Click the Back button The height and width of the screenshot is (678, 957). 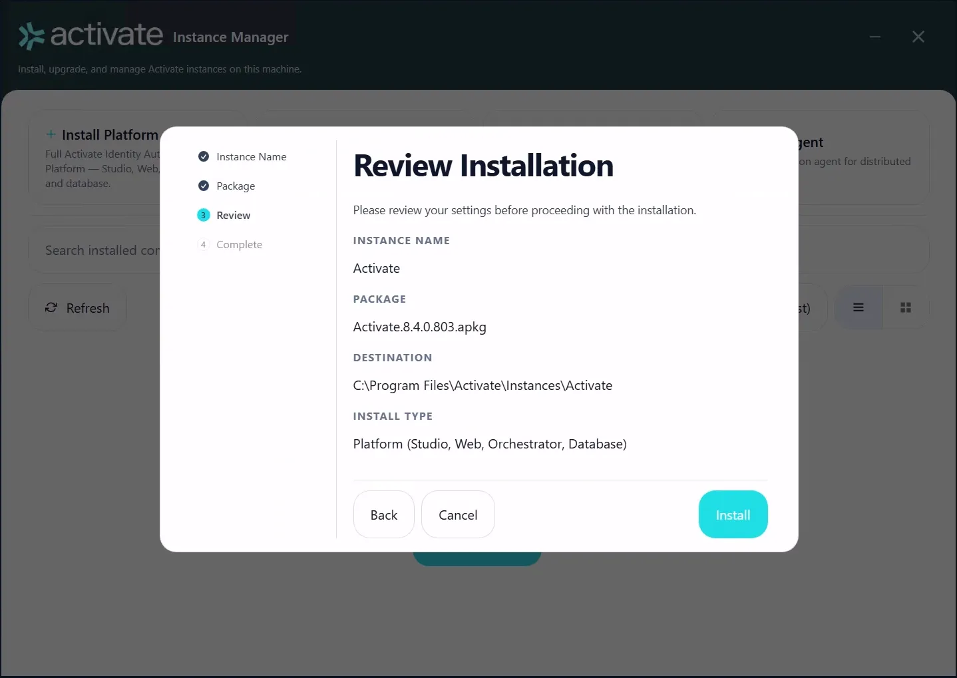point(383,514)
